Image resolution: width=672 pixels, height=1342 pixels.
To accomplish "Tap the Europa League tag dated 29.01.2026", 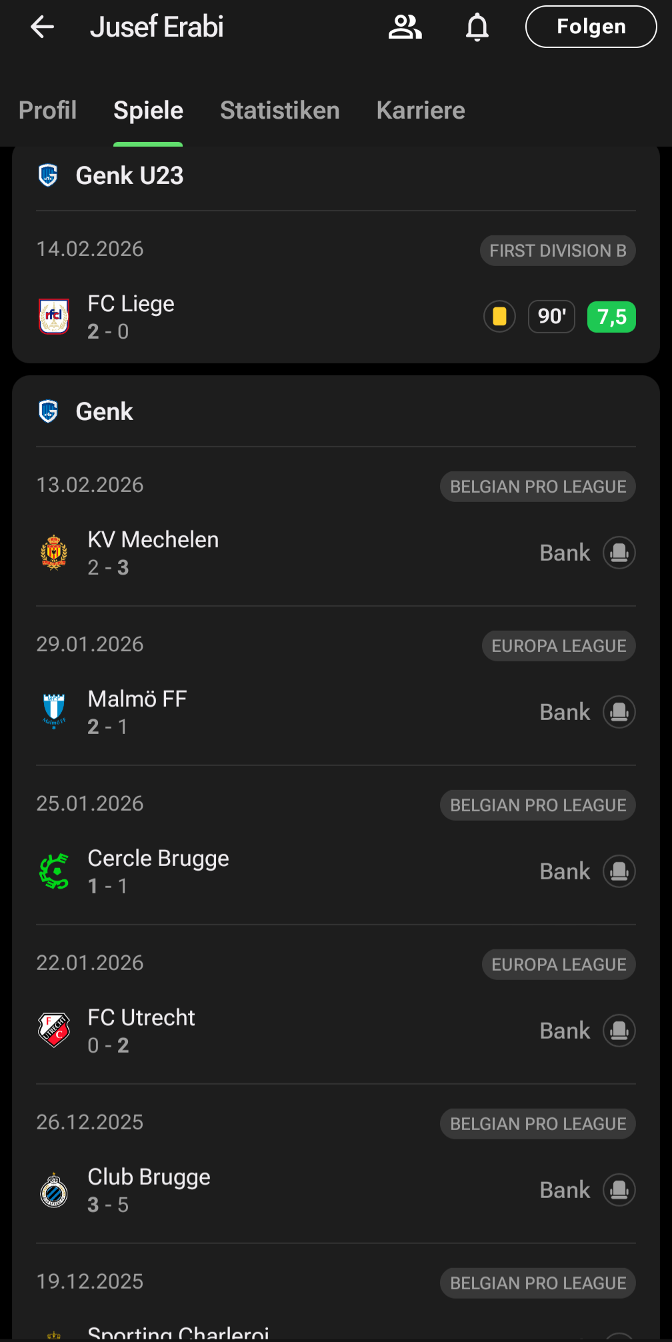I will point(558,646).
